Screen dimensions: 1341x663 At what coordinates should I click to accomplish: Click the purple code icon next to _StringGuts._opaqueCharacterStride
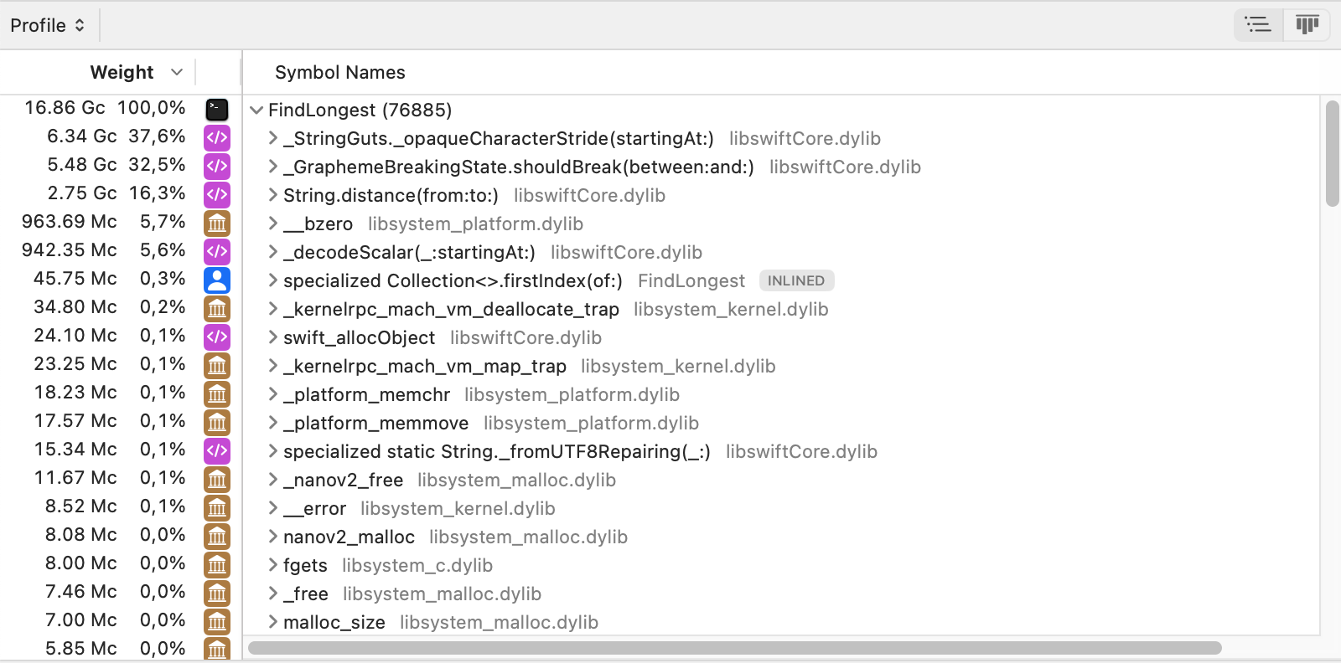217,138
